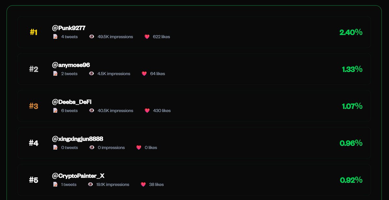This screenshot has height=200, width=389.
Task: Click the tweets icon for @CryptoPainter_X
Action: click(55, 184)
